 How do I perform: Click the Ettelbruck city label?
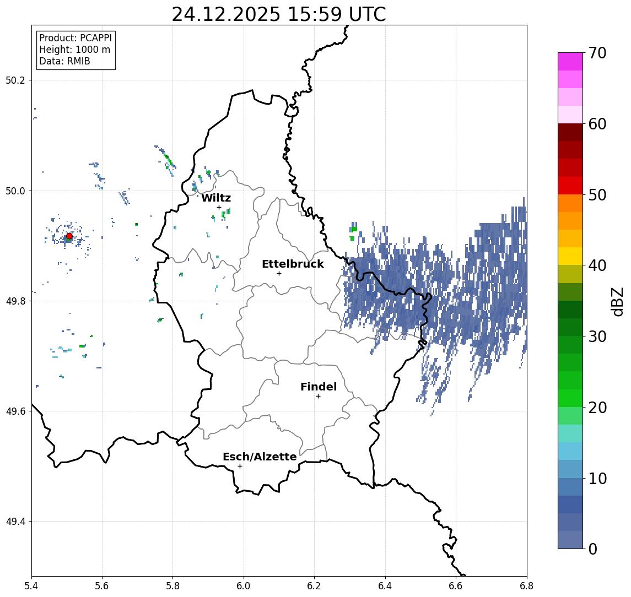click(293, 264)
